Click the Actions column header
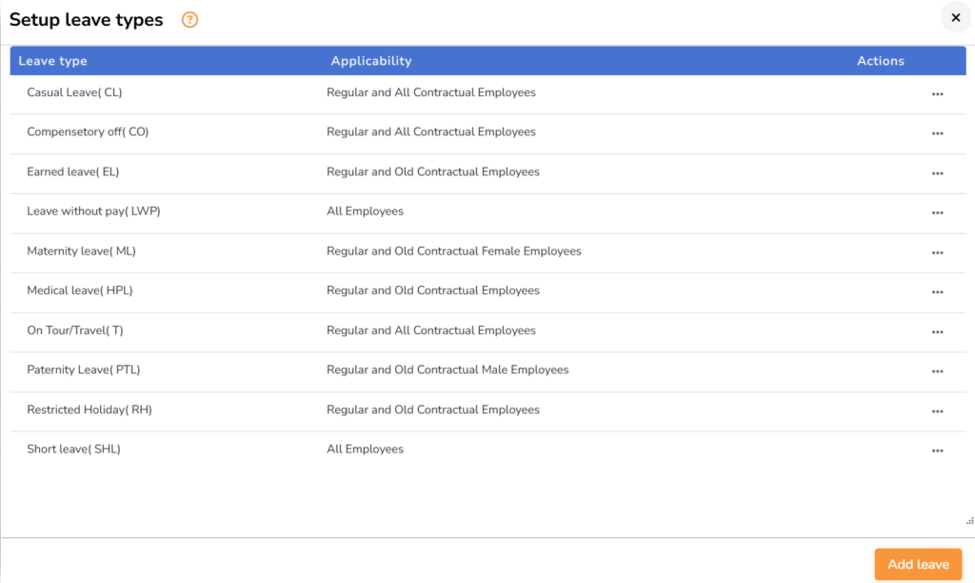975x583 pixels. [x=880, y=61]
